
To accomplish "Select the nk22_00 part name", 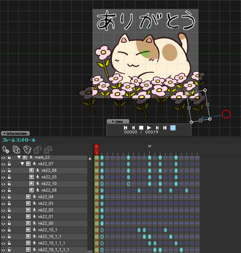I will coord(46,223).
